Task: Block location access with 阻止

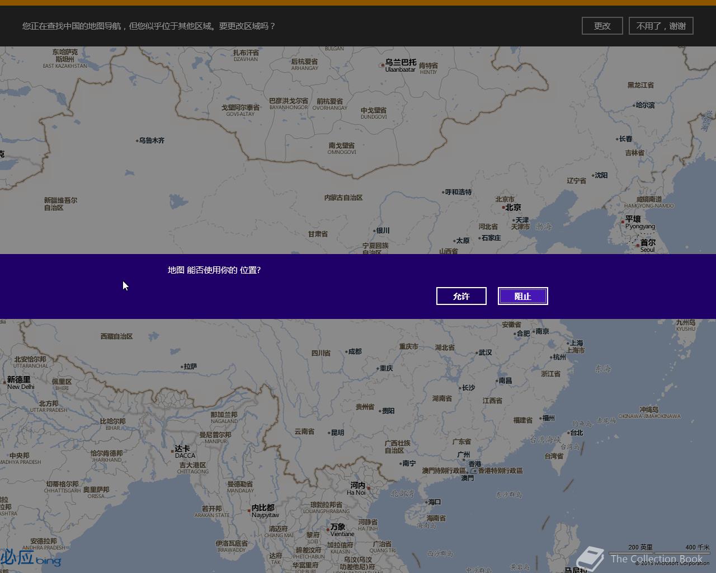Action: (523, 296)
